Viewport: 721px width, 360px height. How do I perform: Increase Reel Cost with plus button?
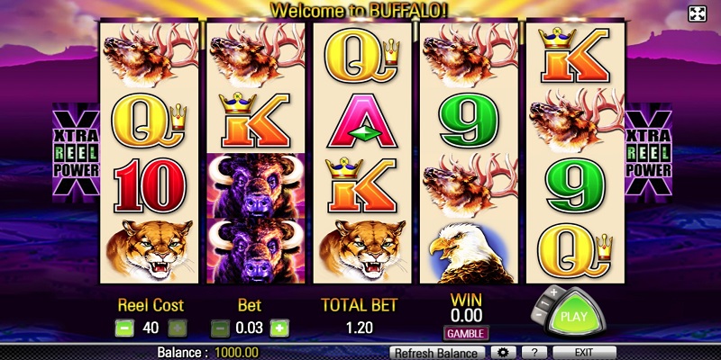178,328
